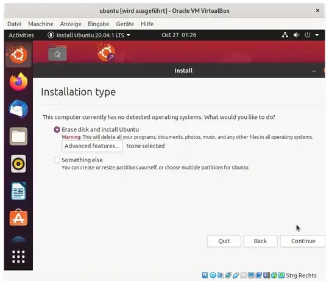Click the power icon in top bar
Screen dimensions: 329x284
308,35
